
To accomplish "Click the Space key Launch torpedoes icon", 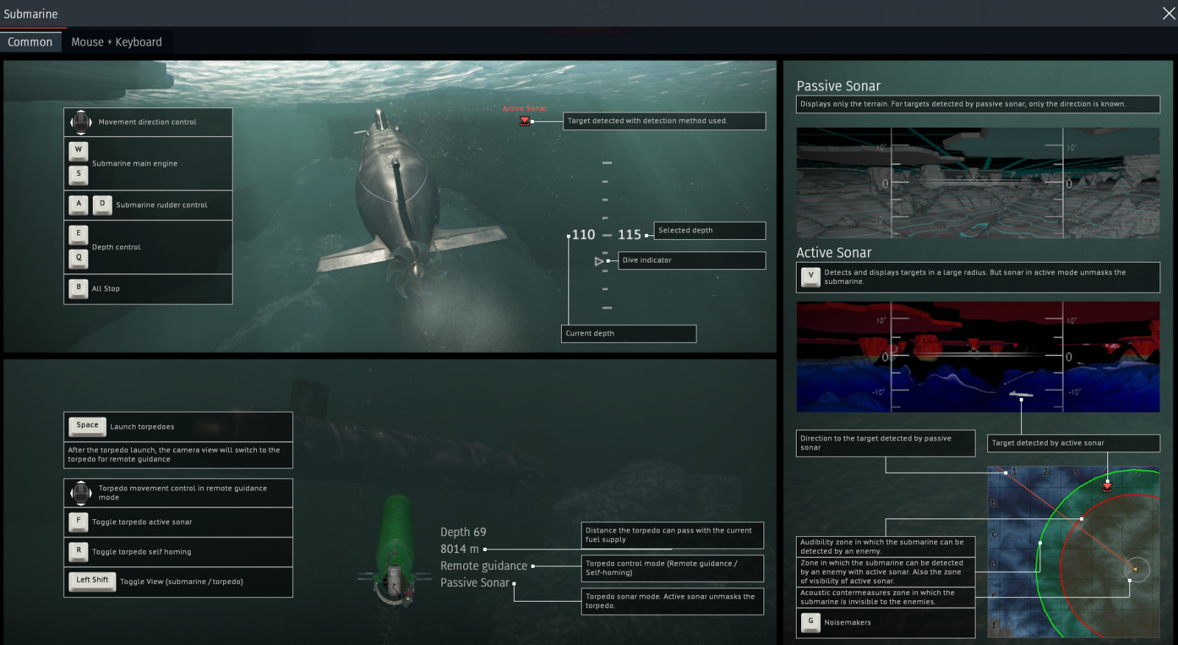I will (x=88, y=426).
